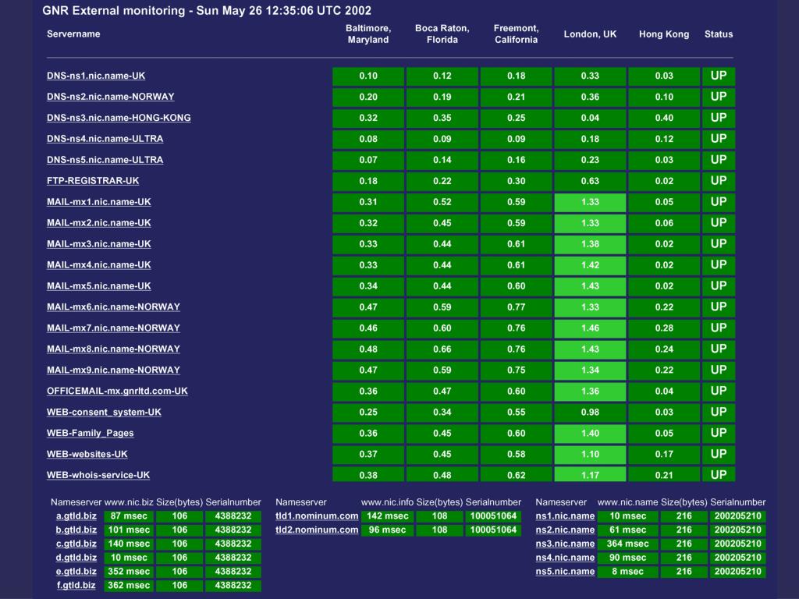Click the Status column header
Image resolution: width=799 pixels, height=599 pixels.
click(x=719, y=34)
